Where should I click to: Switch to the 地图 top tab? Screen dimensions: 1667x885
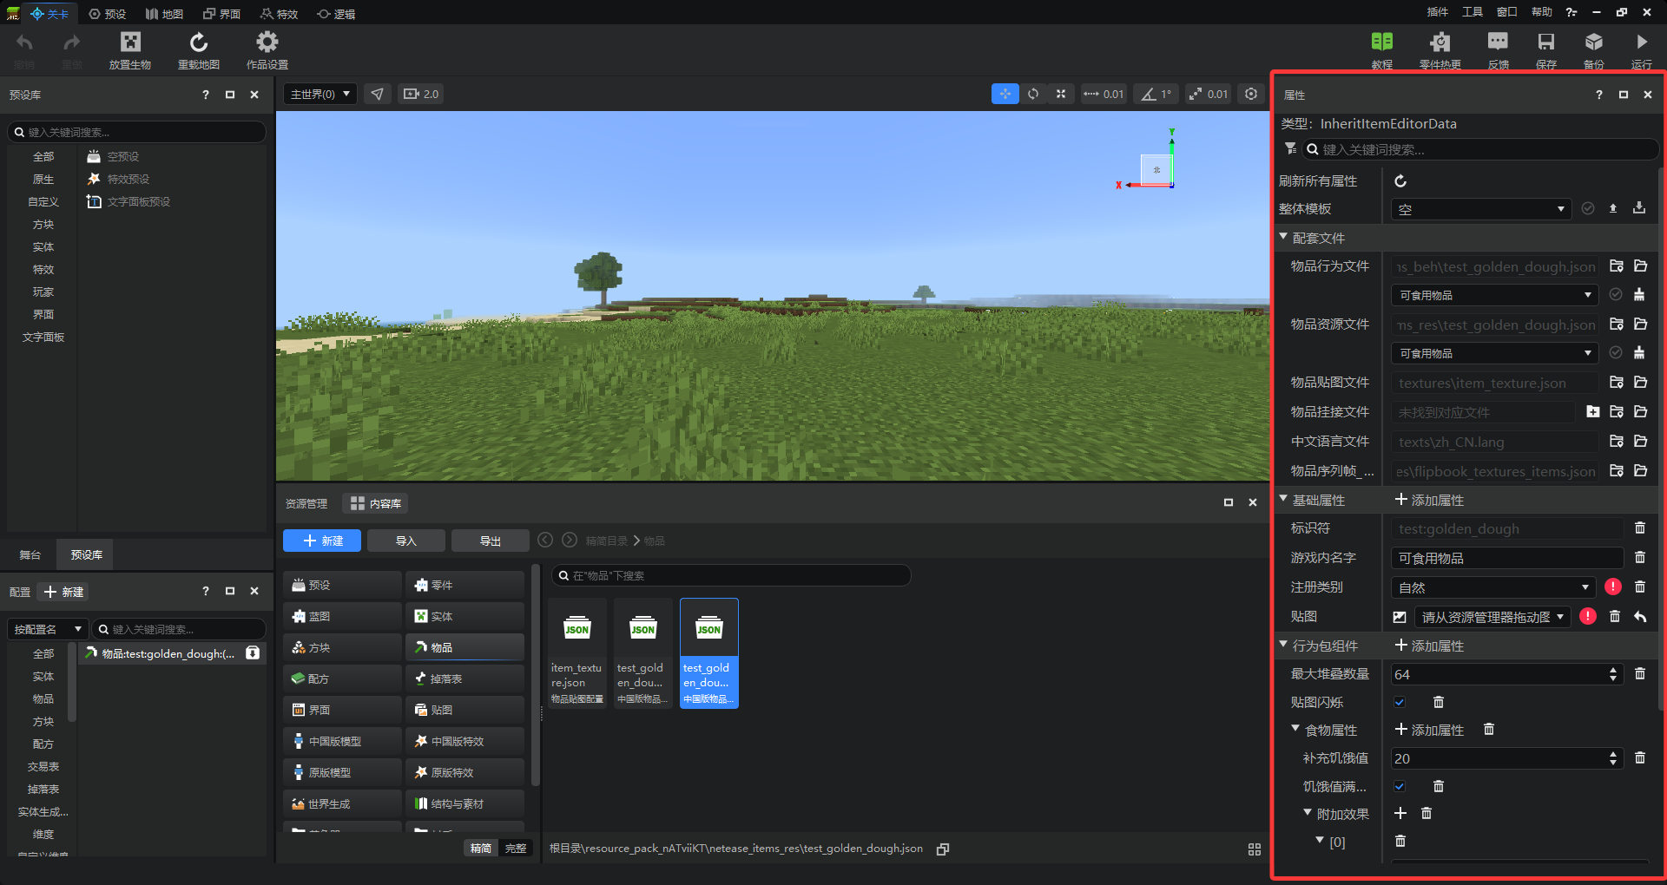(x=165, y=14)
